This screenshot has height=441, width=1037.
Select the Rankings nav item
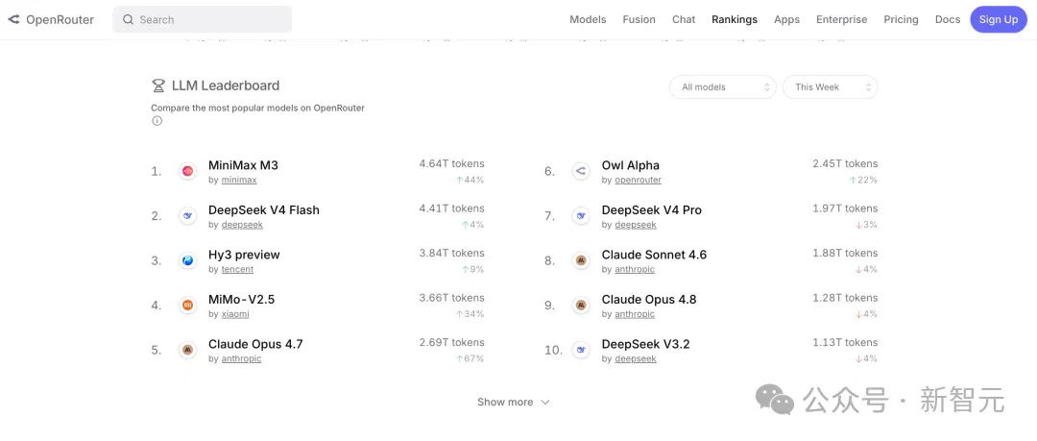pos(735,20)
